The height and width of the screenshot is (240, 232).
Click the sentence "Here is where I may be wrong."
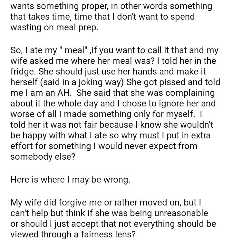[x=70, y=180]
